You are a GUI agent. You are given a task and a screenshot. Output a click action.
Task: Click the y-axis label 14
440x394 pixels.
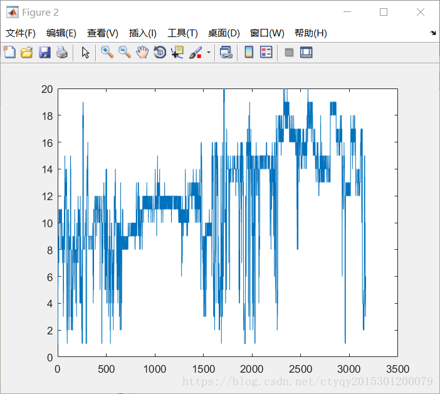tap(47, 169)
